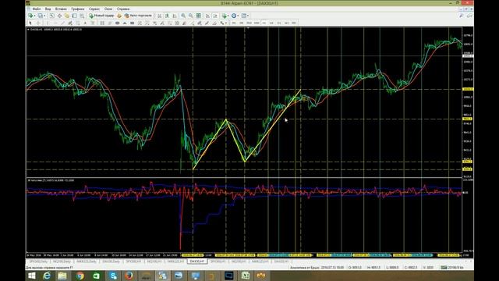This screenshot has width=499, height=281.
Task: Open the chat bubble icon top right
Action: click(469, 16)
